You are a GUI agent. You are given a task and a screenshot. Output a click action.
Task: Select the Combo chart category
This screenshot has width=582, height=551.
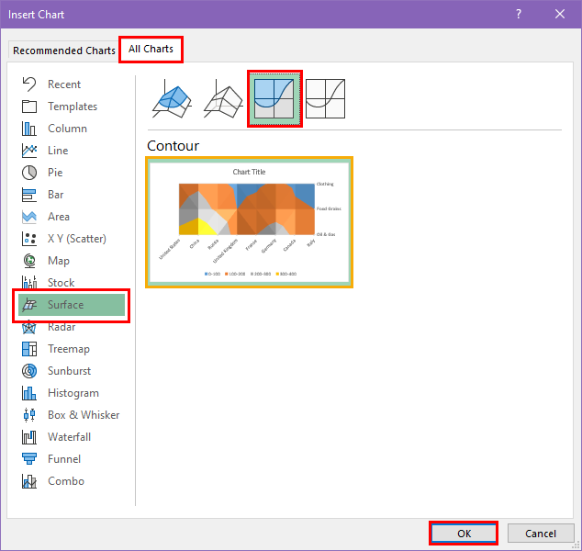(72, 481)
